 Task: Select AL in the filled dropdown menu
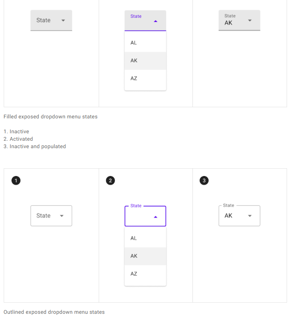145,42
